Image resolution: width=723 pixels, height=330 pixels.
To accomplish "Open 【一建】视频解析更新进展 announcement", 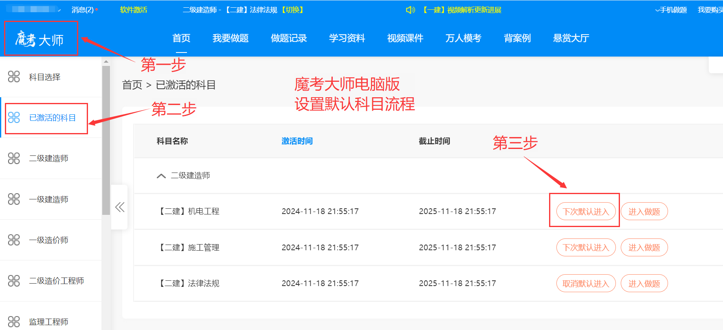I will point(461,10).
